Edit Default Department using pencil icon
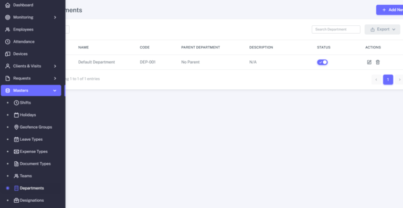403x208 pixels. [369, 62]
